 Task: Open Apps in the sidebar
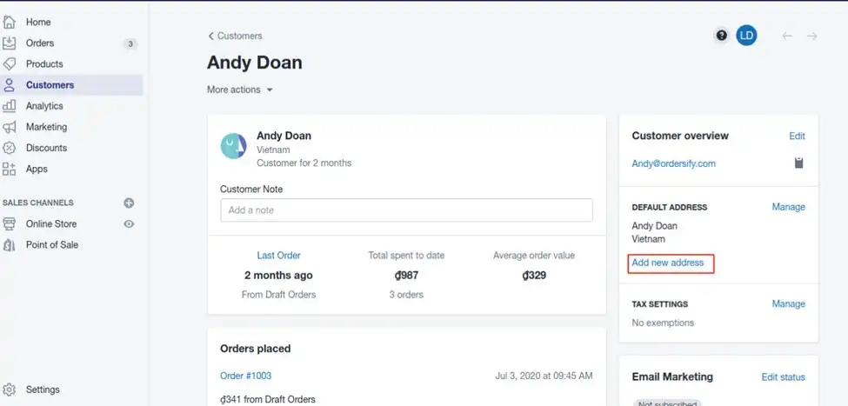point(37,170)
